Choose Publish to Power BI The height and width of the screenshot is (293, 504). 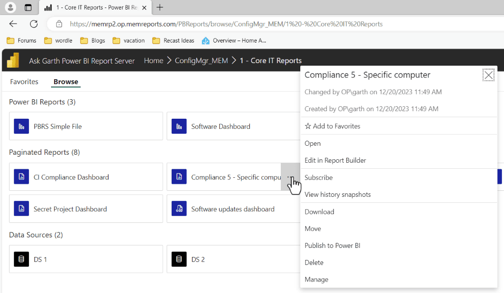click(332, 246)
